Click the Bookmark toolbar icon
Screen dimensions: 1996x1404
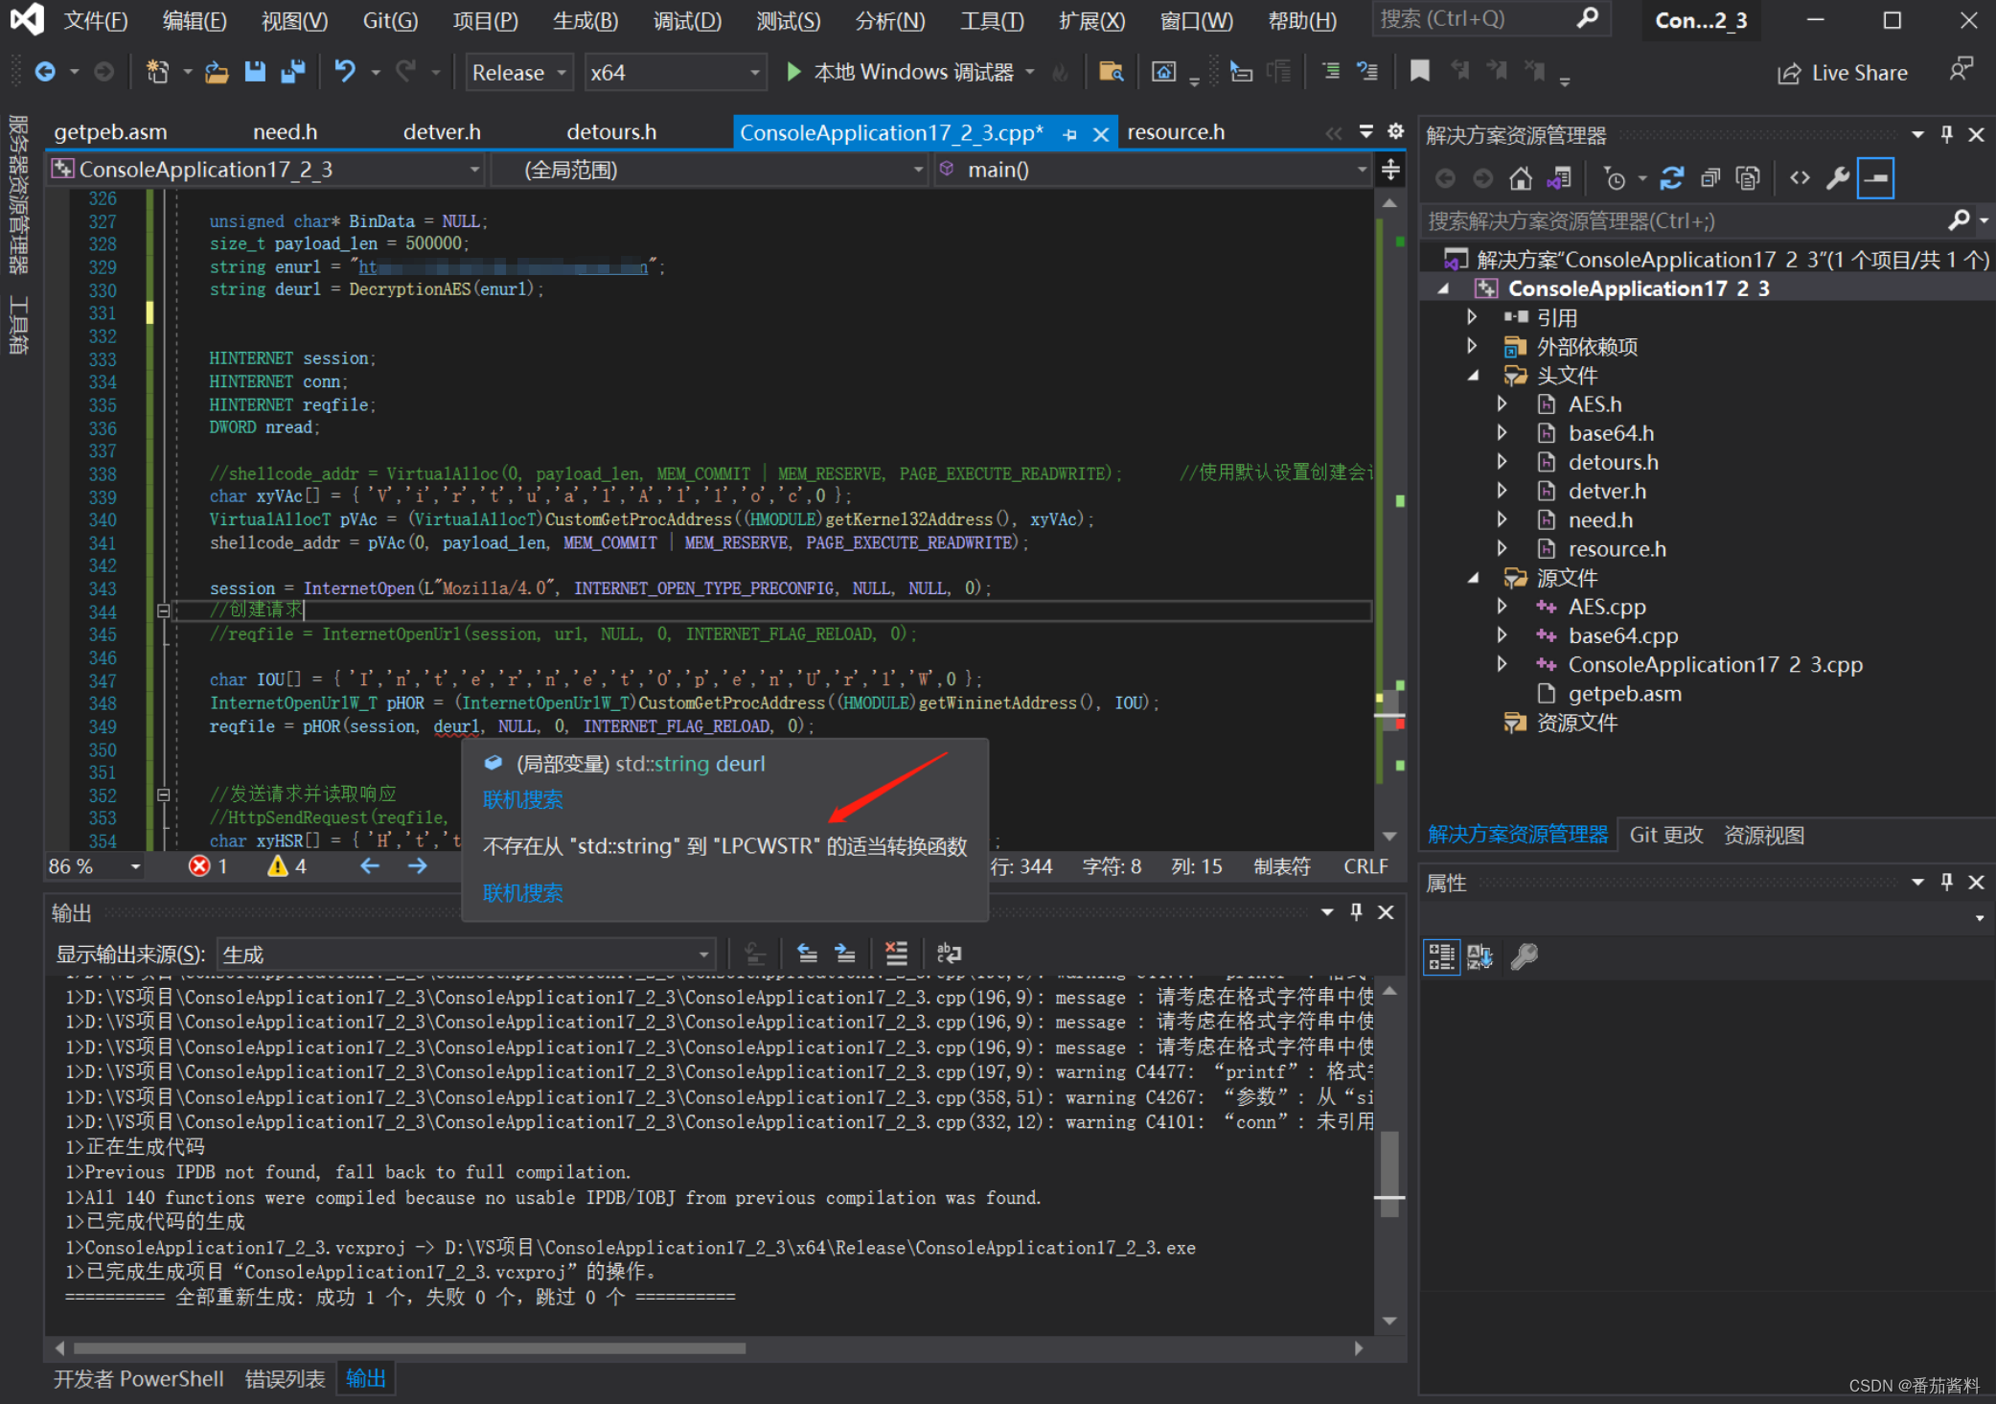[1419, 71]
